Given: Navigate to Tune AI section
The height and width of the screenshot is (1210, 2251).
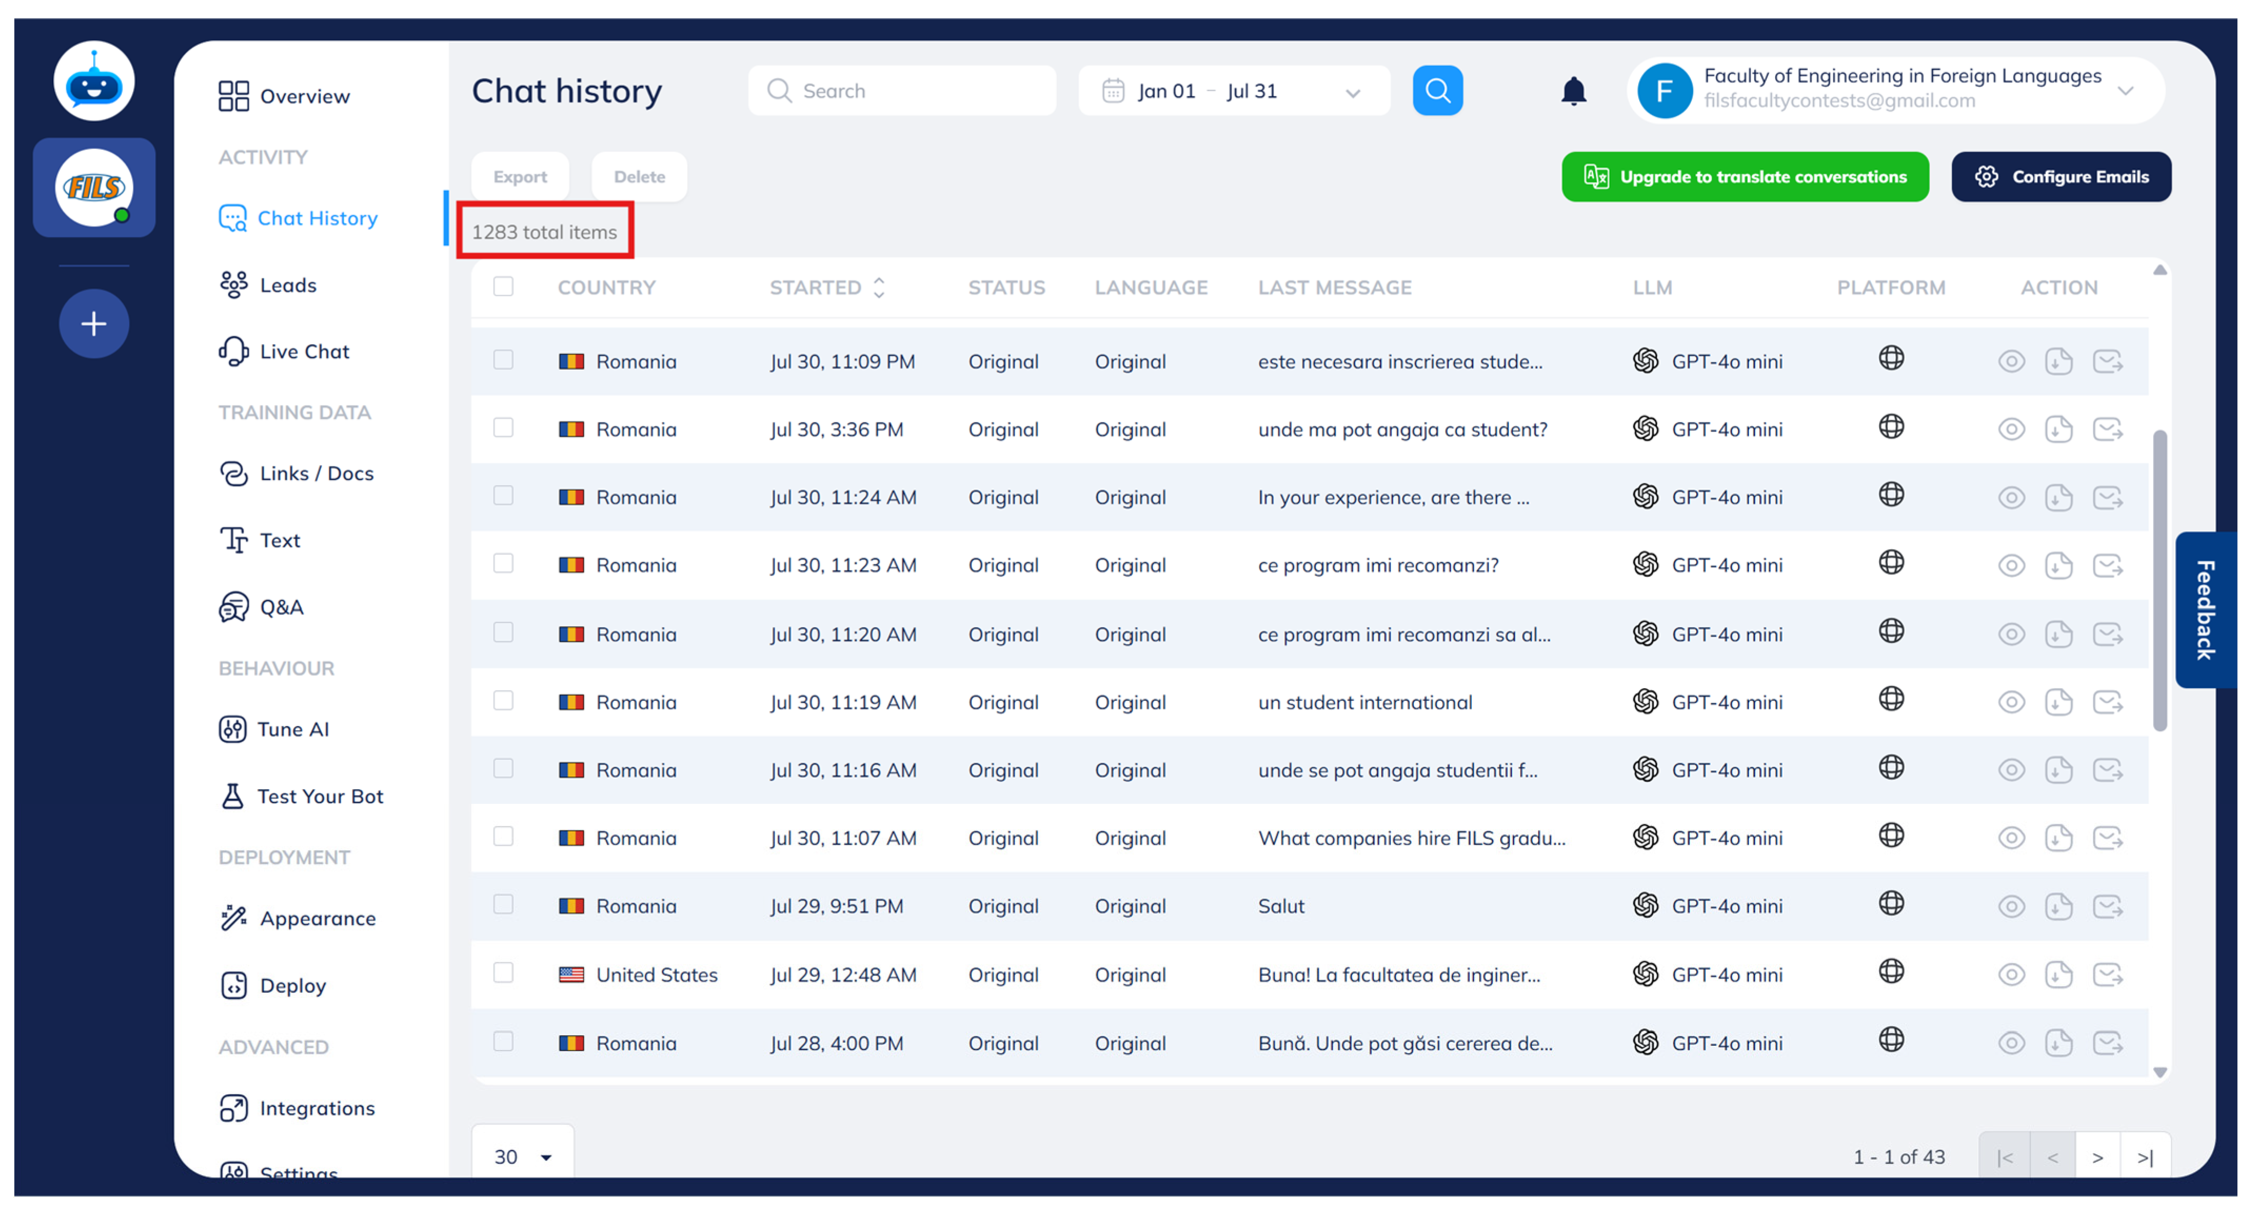Looking at the screenshot, I should point(293,729).
